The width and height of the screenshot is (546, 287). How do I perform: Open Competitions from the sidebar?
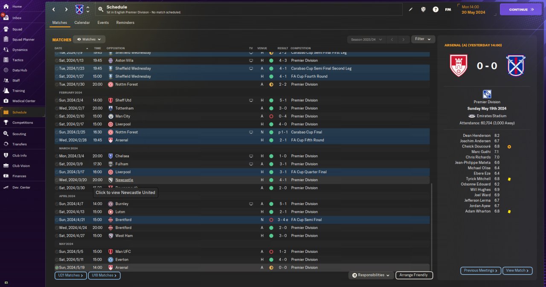click(22, 122)
